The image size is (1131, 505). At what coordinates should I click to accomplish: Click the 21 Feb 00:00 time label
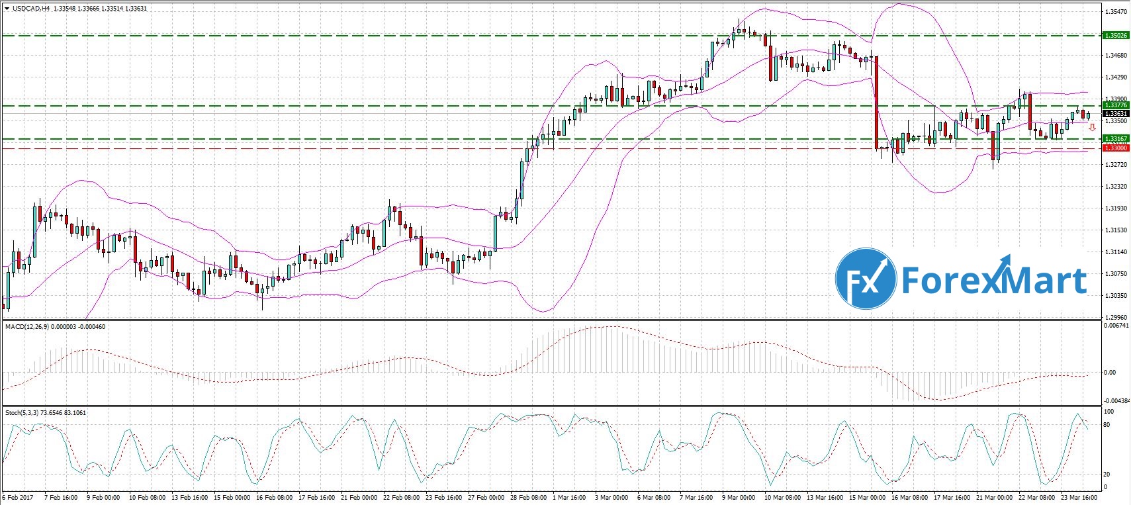[x=359, y=498]
